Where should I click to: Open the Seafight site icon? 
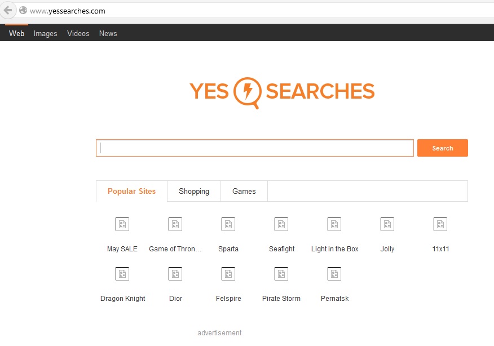[x=281, y=224]
